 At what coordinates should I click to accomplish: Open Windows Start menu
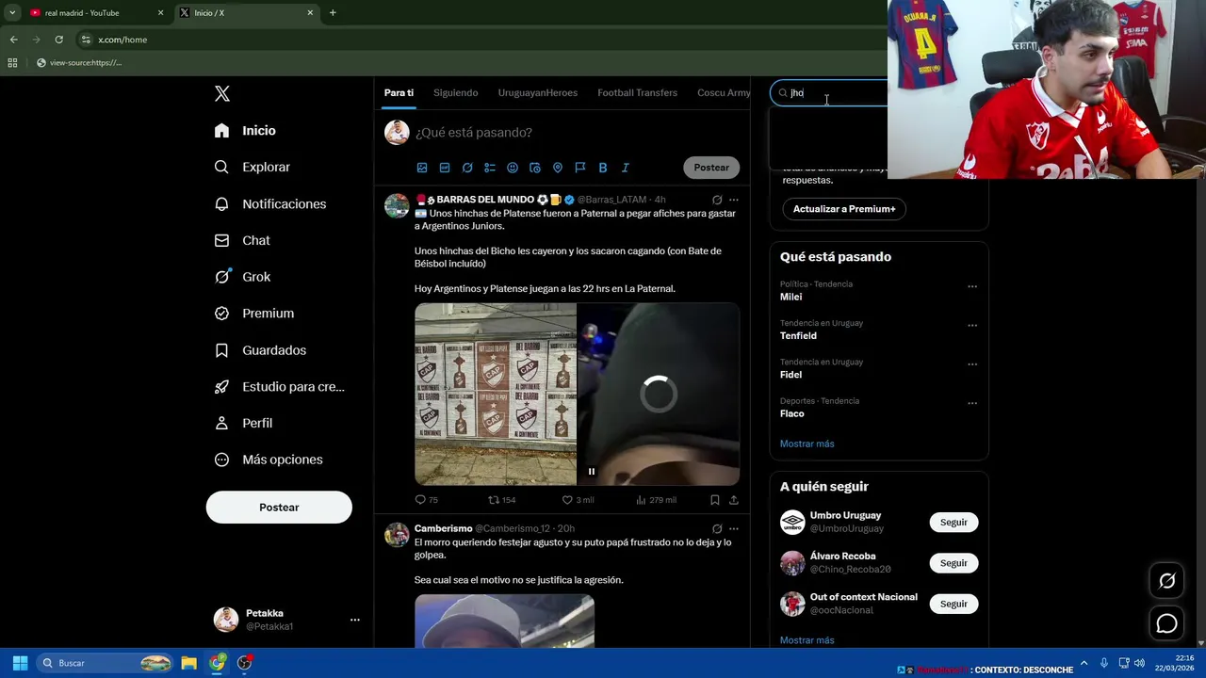coord(20,663)
